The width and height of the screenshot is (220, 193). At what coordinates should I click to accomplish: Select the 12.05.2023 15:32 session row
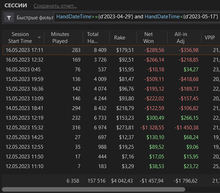tap(111, 128)
